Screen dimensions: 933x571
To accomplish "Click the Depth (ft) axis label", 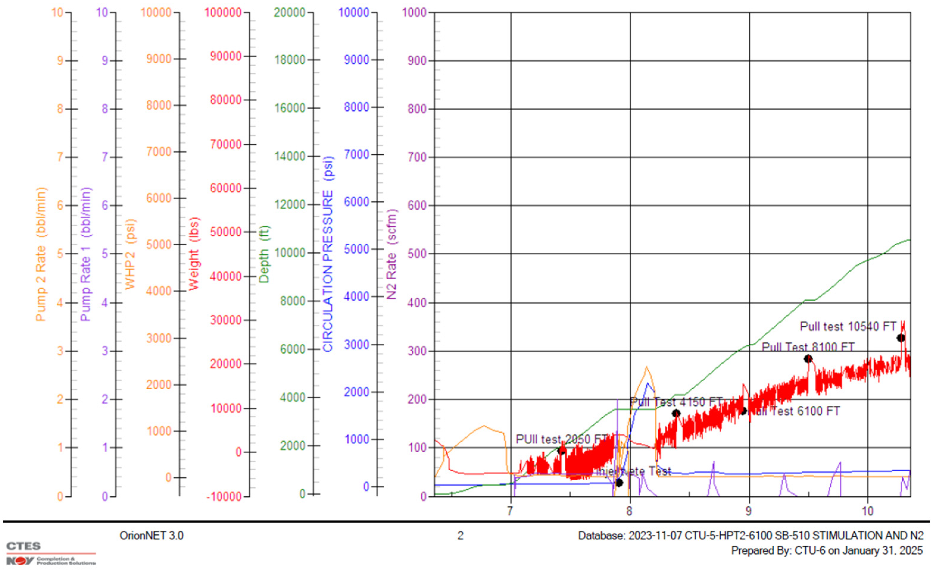I will [x=264, y=254].
